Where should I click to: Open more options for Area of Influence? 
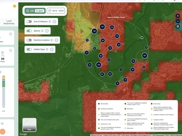54,22
